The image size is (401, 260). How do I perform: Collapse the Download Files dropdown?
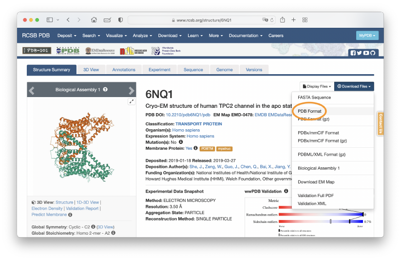[x=354, y=86]
